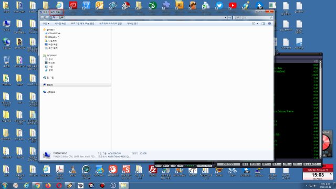
Task: Click 제어판 열기 toolbar button
Action: (133, 24)
